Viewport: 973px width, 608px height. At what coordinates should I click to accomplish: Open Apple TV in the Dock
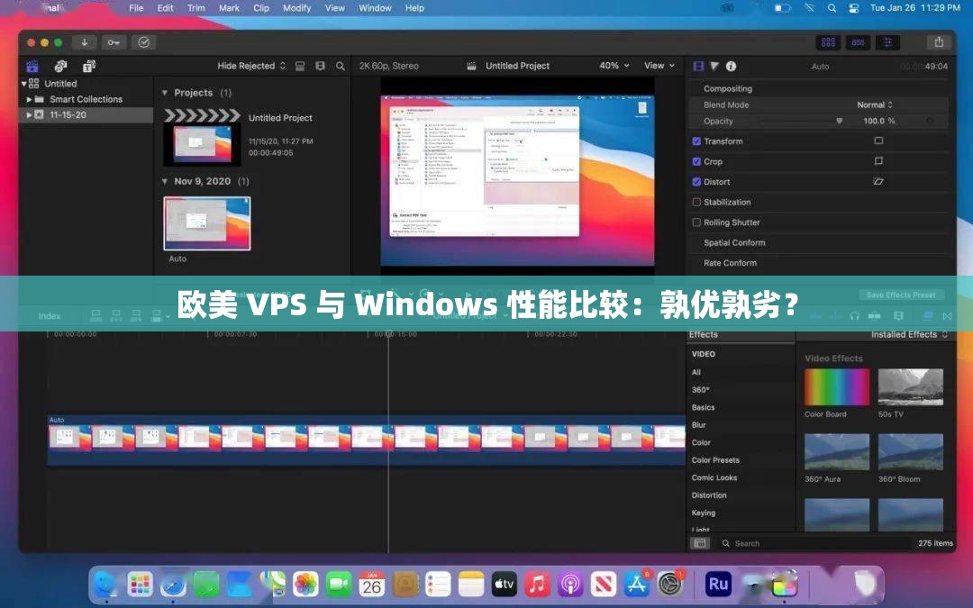point(504,585)
